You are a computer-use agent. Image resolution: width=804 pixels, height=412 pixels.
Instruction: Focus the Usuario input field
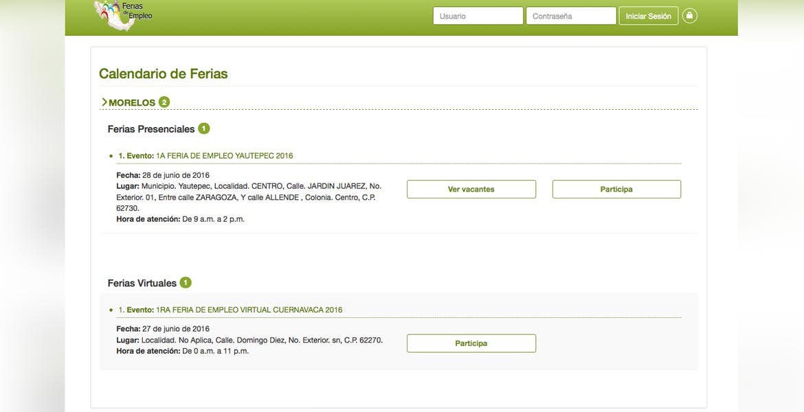click(x=478, y=16)
